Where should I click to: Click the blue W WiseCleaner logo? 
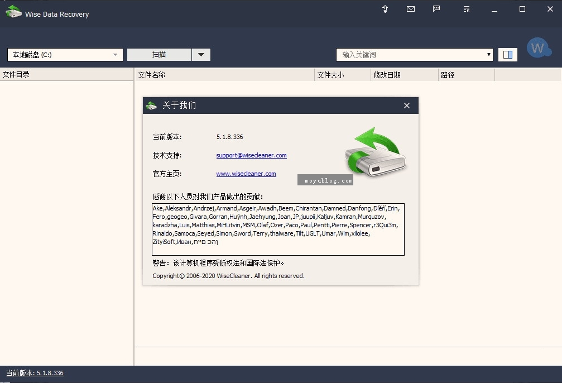[539, 47]
